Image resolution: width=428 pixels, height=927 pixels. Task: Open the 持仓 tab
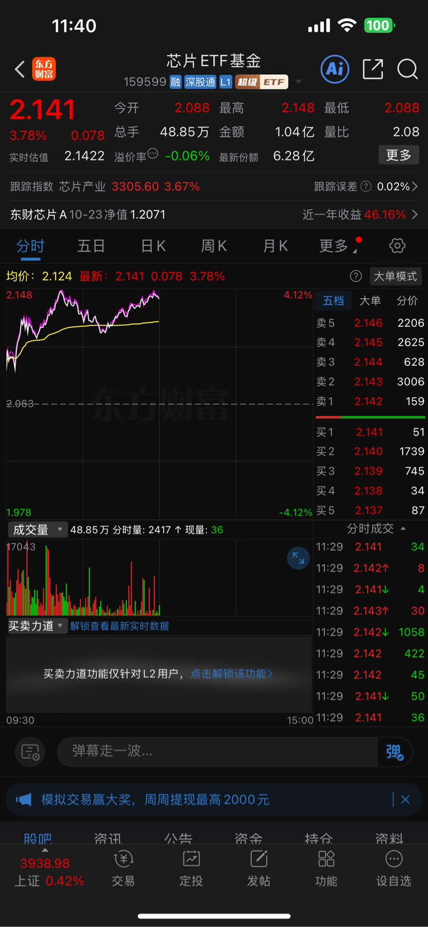[x=319, y=838]
